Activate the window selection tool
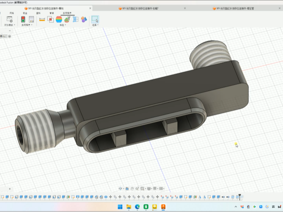Image resolution: width=283 pixels, height=212 pixels. [x=95, y=19]
